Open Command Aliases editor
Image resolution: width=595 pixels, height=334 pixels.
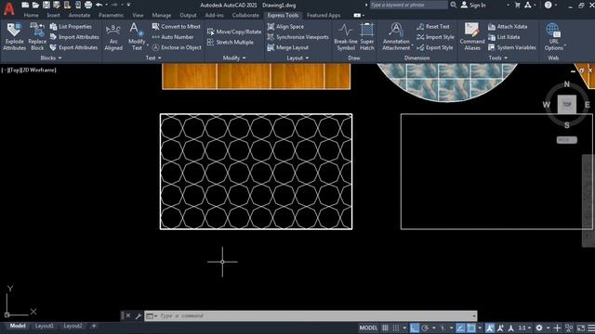[x=472, y=37]
